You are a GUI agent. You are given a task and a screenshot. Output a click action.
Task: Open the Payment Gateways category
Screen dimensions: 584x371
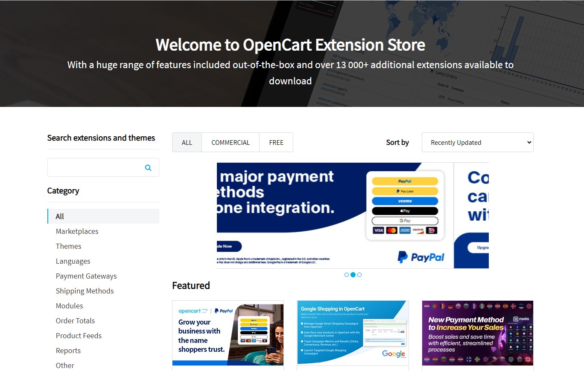pos(86,276)
